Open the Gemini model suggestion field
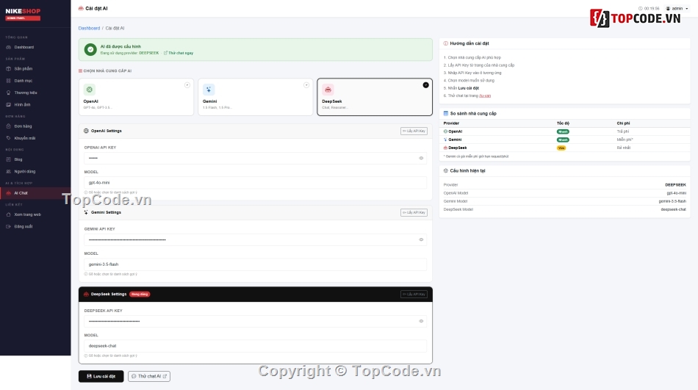The width and height of the screenshot is (698, 390). tap(256, 264)
